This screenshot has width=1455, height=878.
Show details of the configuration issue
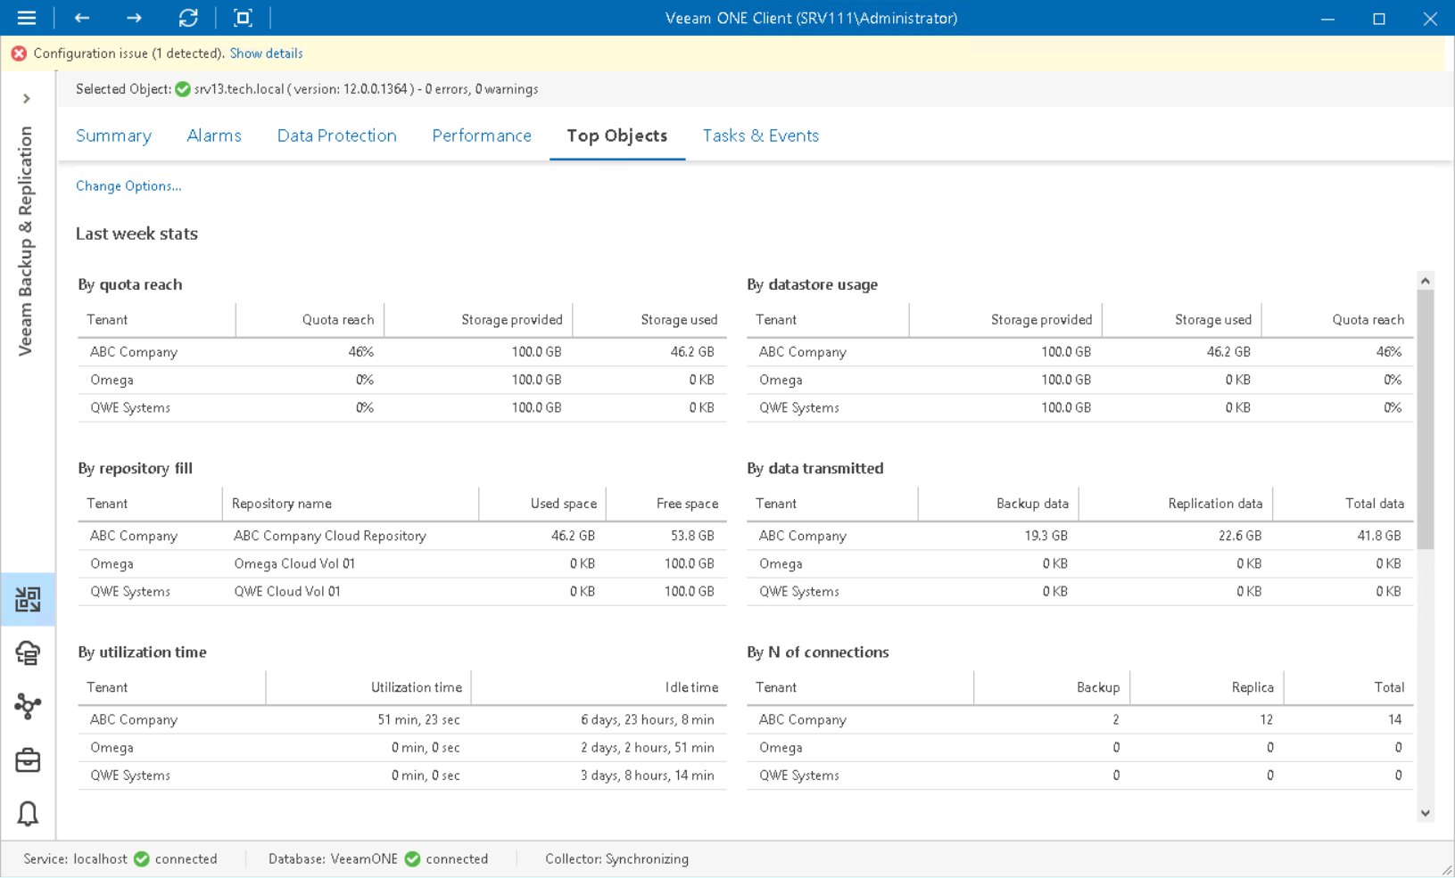coord(266,53)
